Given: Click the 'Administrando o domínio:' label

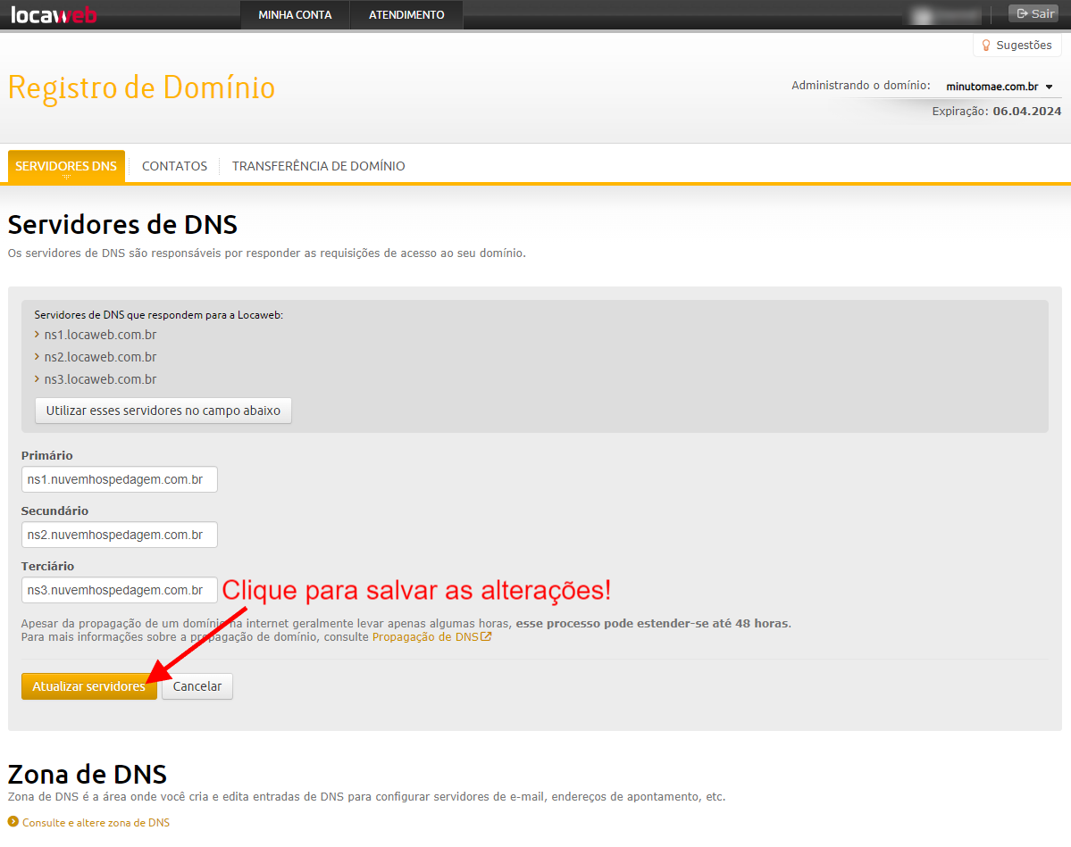Looking at the screenshot, I should [860, 86].
